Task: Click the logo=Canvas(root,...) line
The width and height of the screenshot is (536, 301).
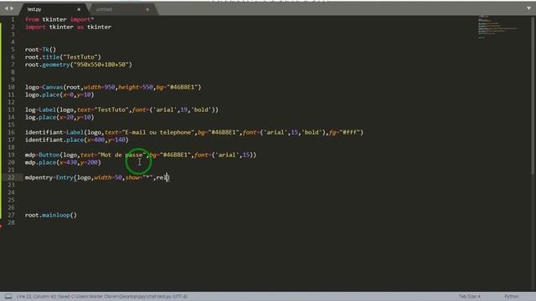Action: (x=113, y=87)
